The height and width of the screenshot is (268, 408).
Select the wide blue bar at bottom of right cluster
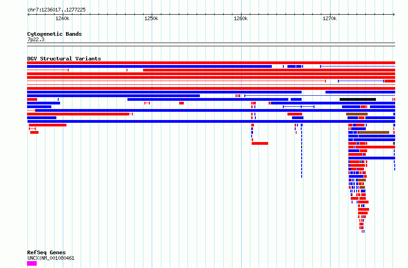372,158
